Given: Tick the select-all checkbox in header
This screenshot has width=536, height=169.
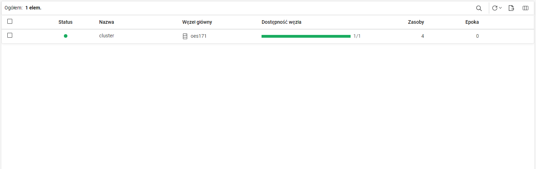Looking at the screenshot, I should [x=10, y=22].
